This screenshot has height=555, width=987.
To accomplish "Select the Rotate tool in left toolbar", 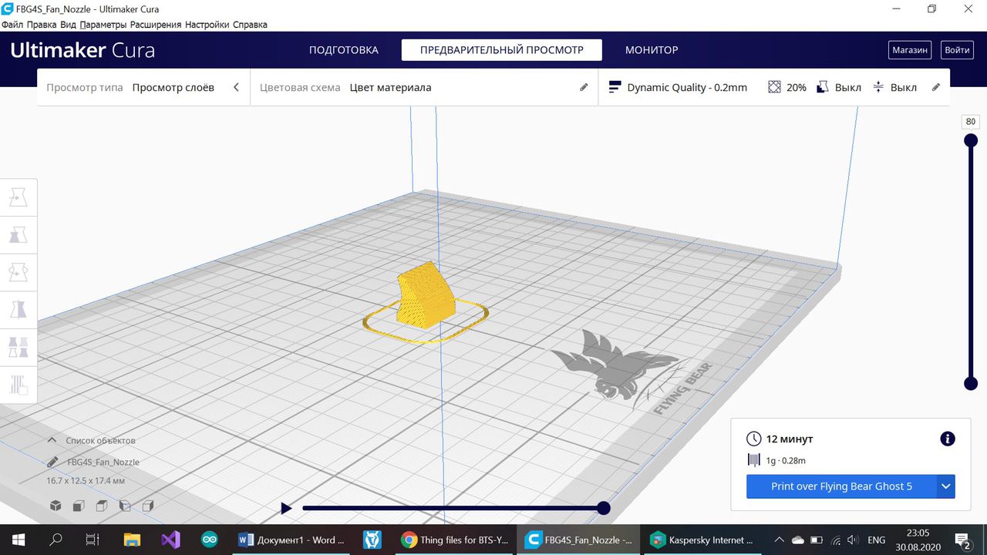I will (19, 272).
